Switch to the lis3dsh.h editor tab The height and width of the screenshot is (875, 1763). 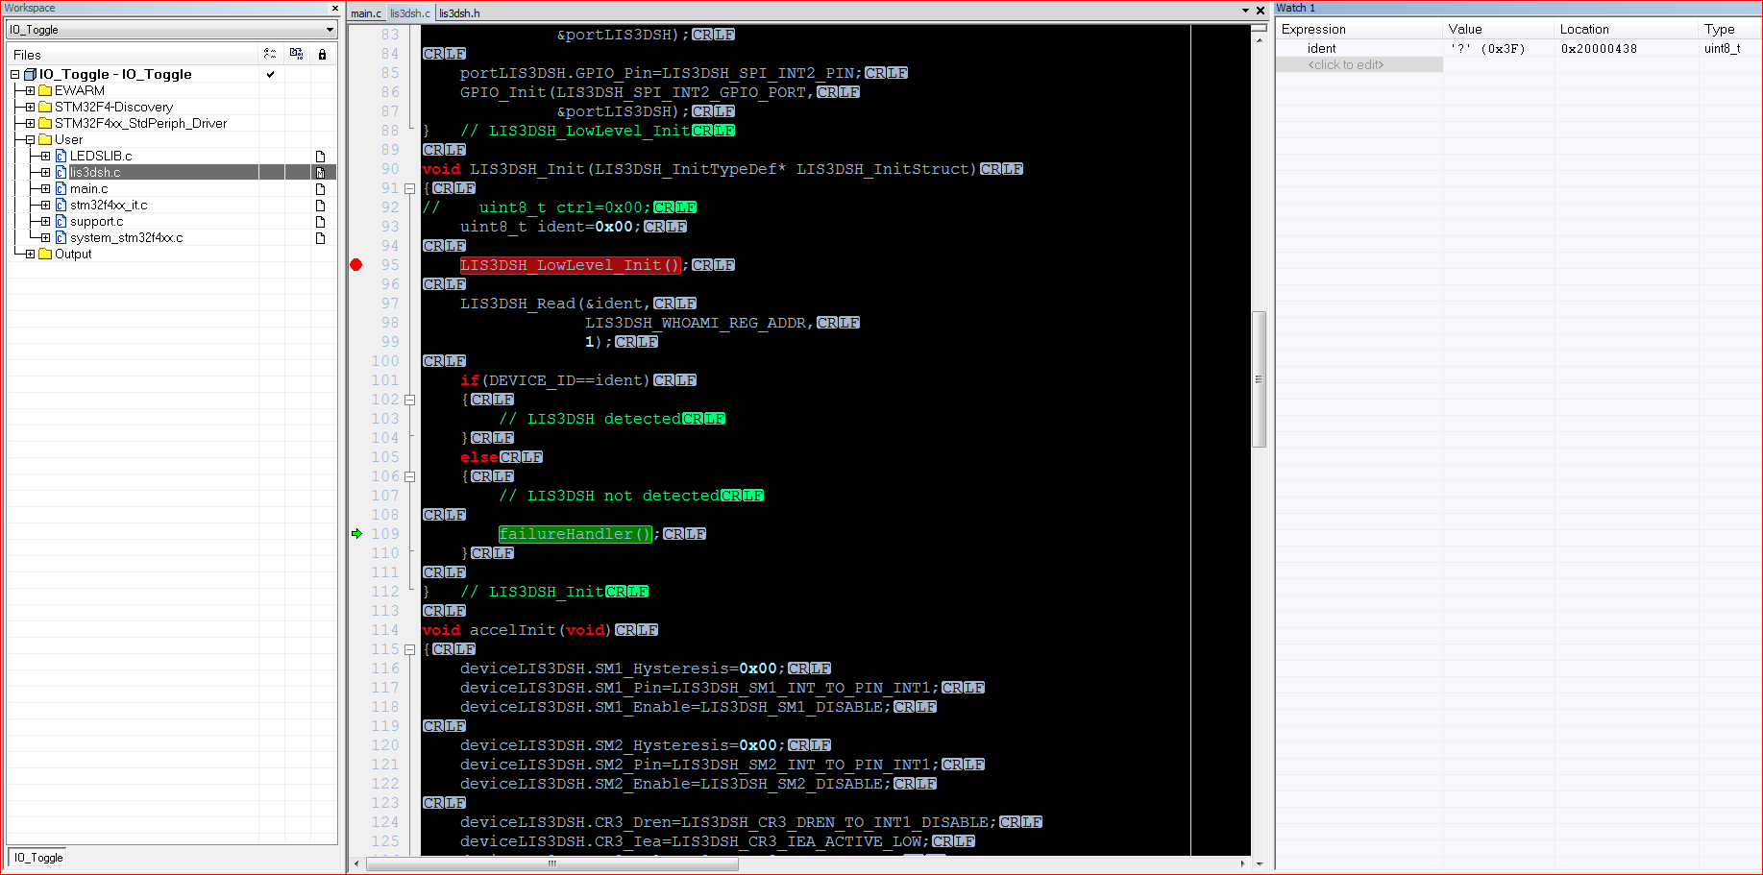459,13
